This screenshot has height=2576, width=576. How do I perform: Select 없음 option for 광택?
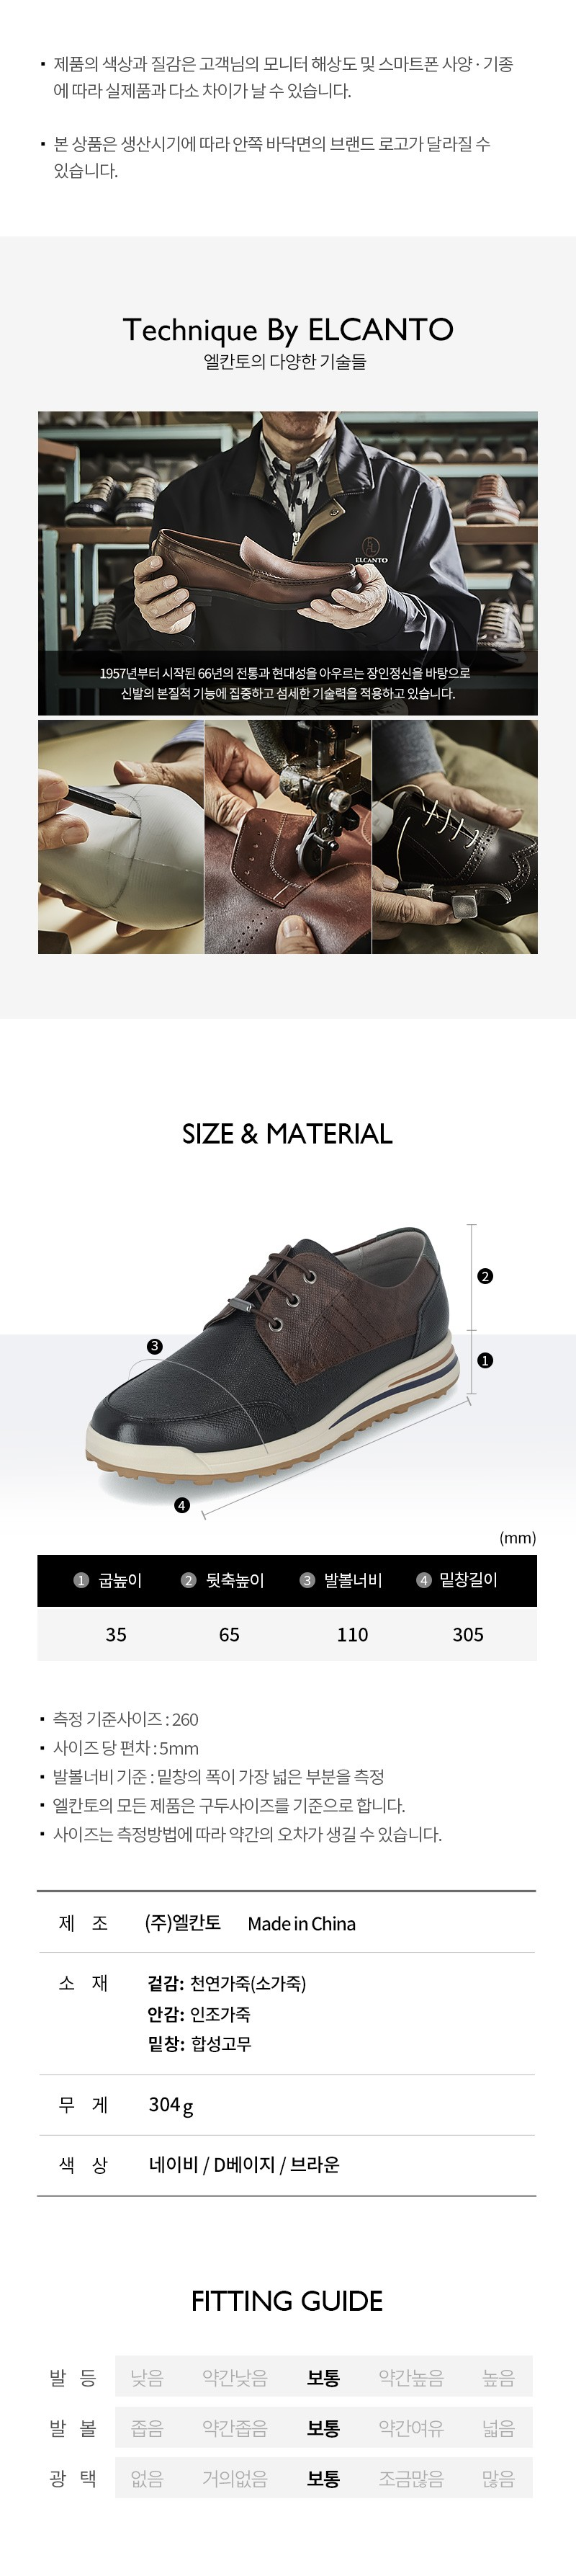tap(147, 2479)
